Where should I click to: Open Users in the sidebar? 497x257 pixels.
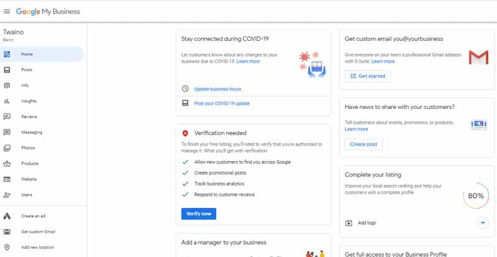pos(42,194)
